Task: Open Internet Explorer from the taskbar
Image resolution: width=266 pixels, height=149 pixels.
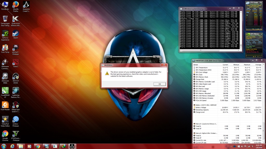Action: [12, 146]
